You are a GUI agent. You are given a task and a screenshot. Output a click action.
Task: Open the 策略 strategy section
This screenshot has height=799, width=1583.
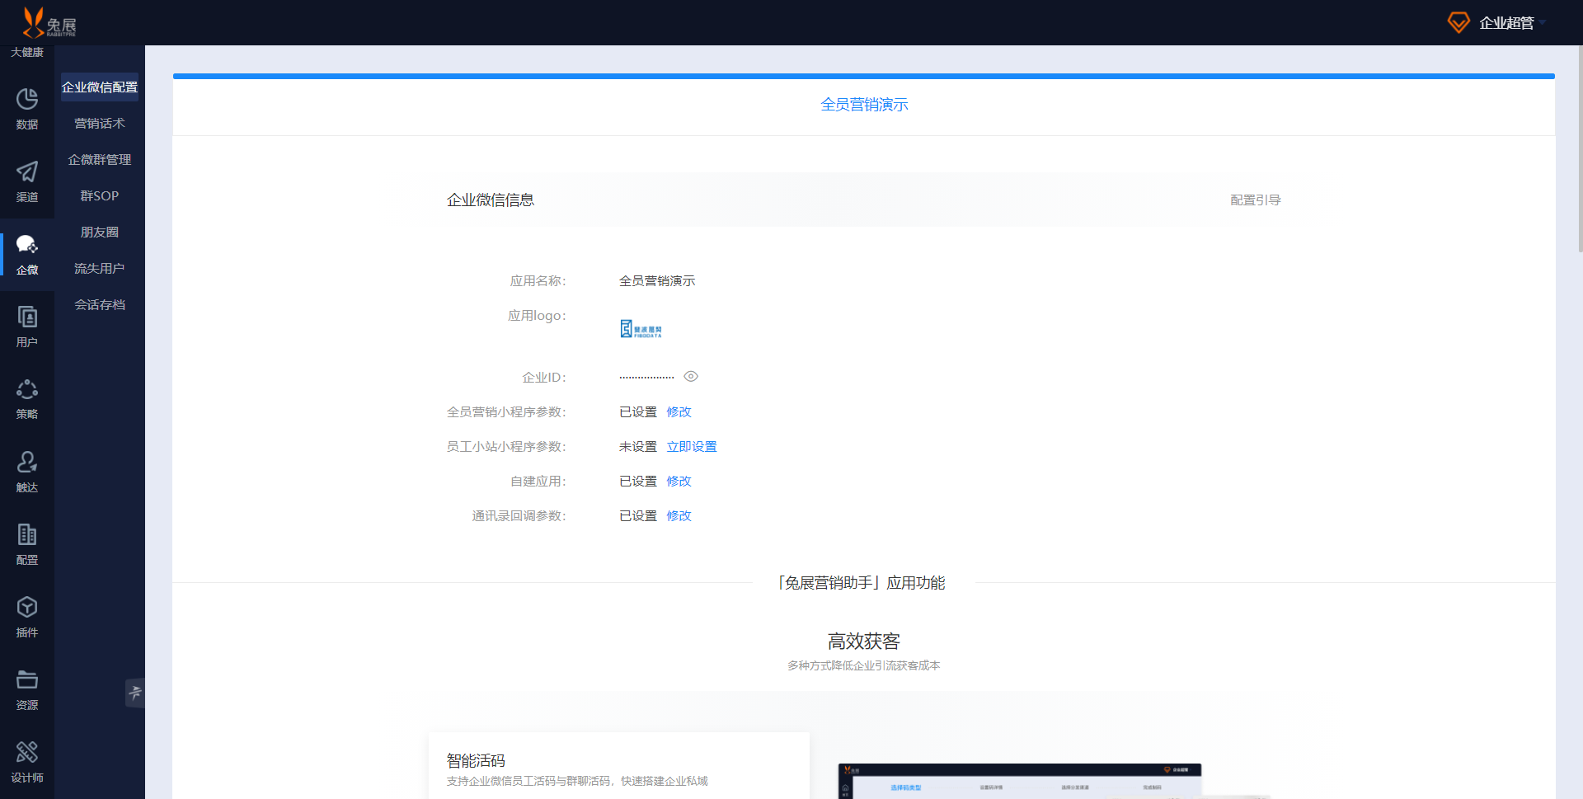[27, 399]
